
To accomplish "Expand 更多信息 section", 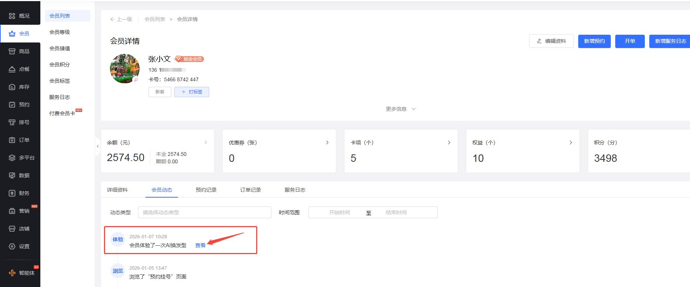I will coord(401,109).
